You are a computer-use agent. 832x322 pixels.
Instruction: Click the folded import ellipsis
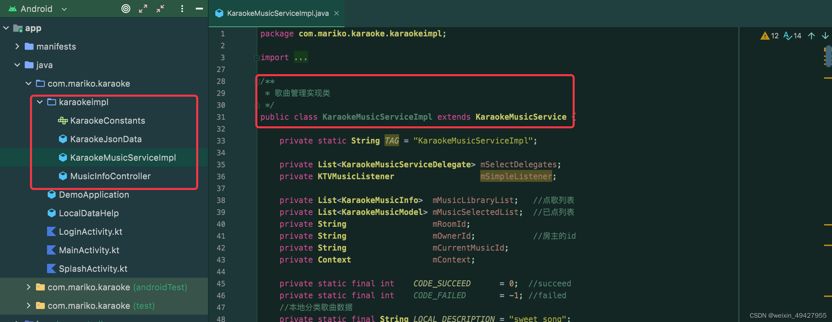(301, 58)
